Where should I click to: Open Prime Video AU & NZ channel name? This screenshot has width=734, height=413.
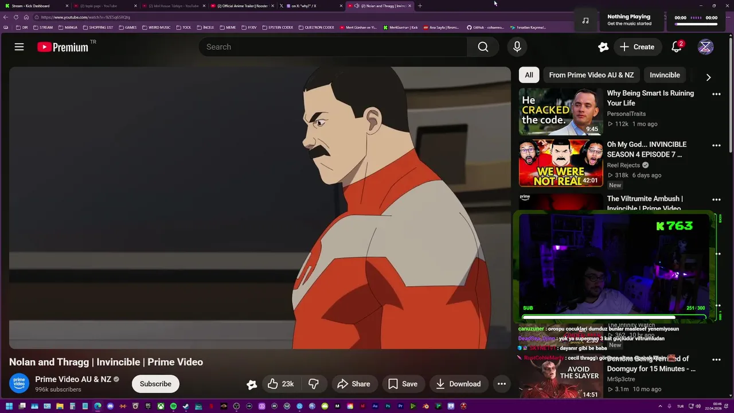(73, 379)
